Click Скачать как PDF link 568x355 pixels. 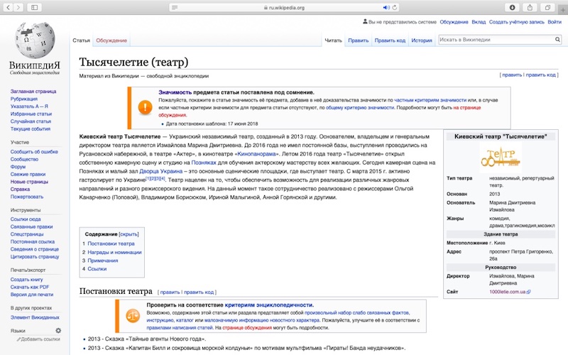click(x=30, y=287)
